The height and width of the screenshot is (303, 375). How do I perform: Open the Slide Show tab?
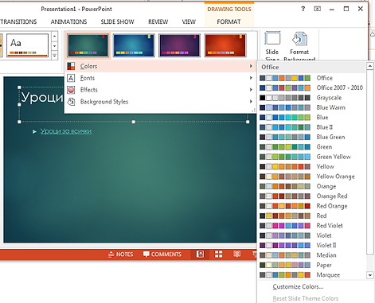point(117,21)
